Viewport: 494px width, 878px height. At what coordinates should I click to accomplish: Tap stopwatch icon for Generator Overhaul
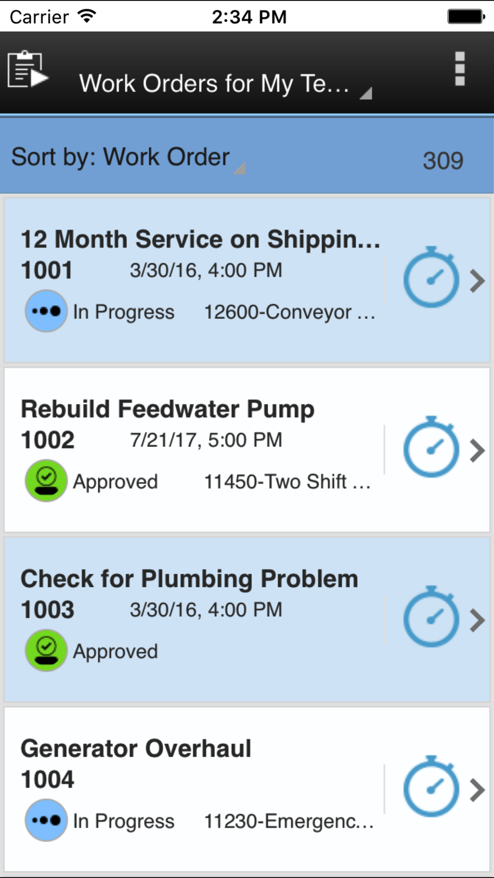tap(431, 787)
